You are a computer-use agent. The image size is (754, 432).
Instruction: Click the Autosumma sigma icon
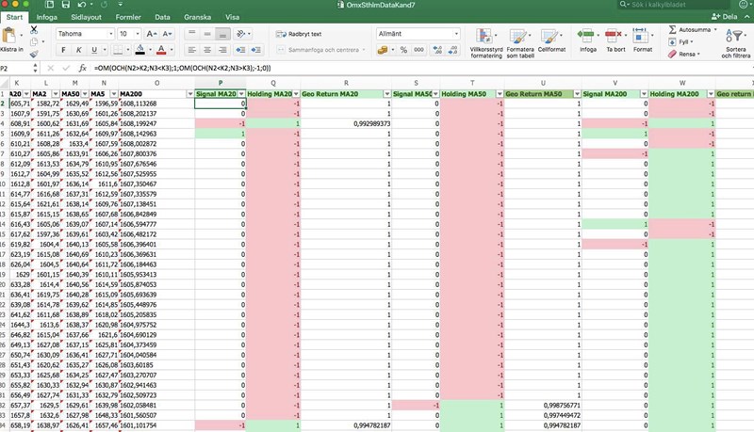pos(672,29)
